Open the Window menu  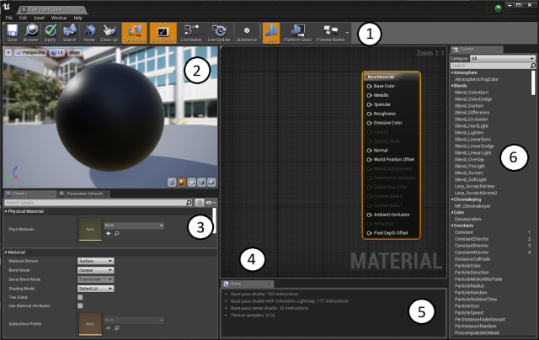[x=59, y=18]
